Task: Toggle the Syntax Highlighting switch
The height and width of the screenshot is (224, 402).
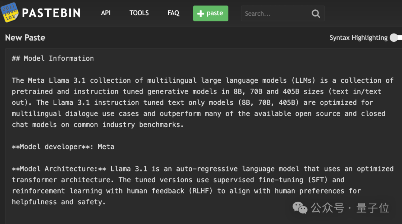Action: (x=396, y=38)
